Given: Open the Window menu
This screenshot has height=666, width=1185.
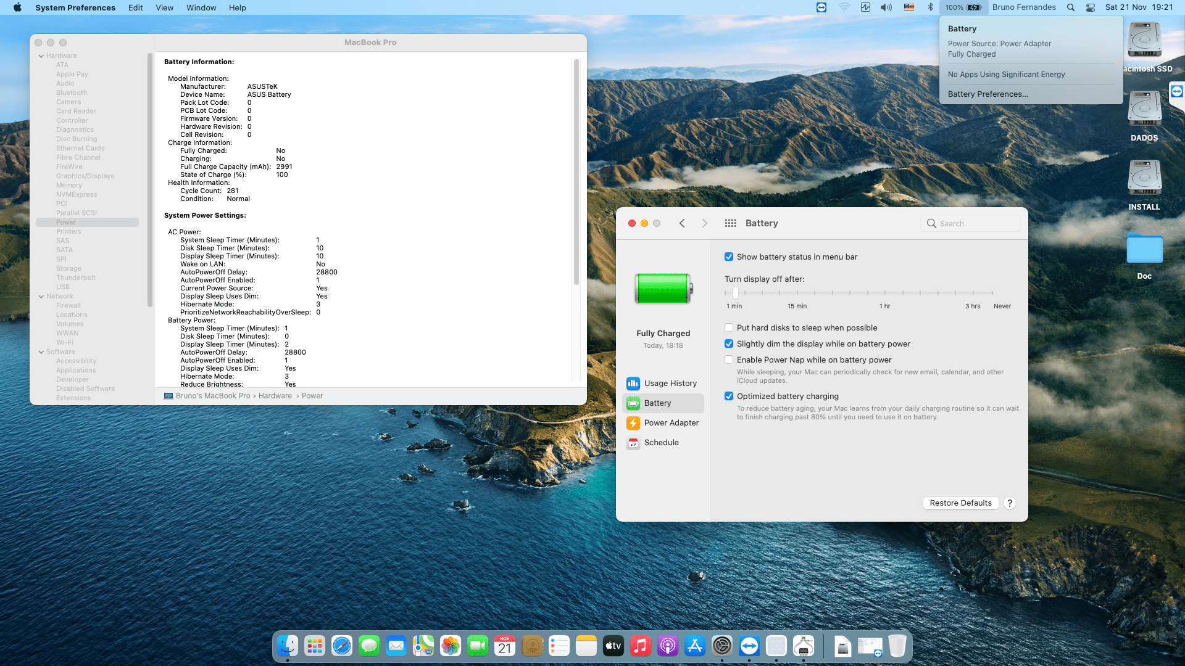Looking at the screenshot, I should coord(201,7).
